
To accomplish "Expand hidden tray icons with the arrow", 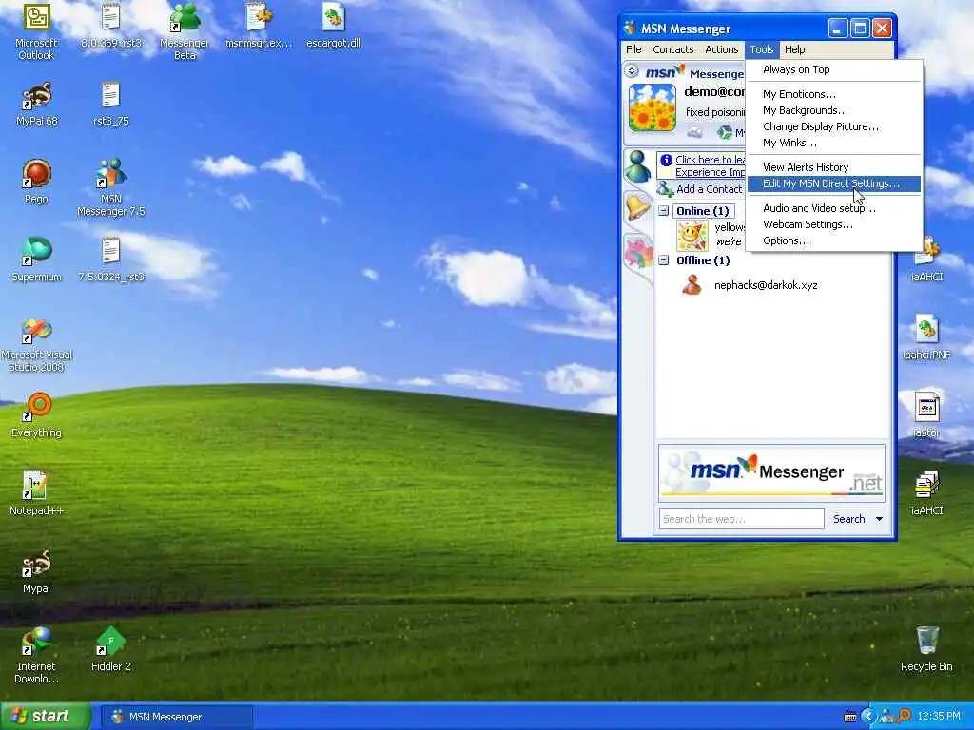I will pyautogui.click(x=868, y=717).
